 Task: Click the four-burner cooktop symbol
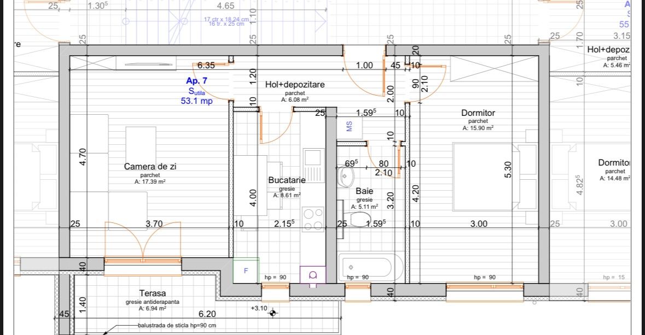(x=313, y=219)
